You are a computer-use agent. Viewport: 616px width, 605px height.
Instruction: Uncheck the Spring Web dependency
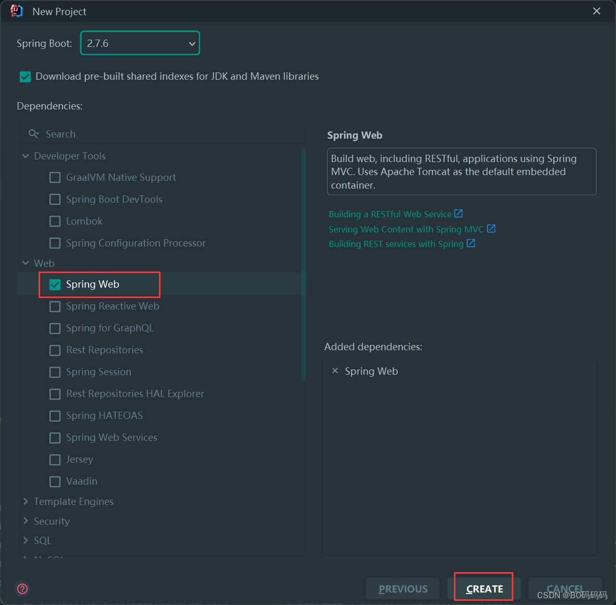(x=55, y=285)
